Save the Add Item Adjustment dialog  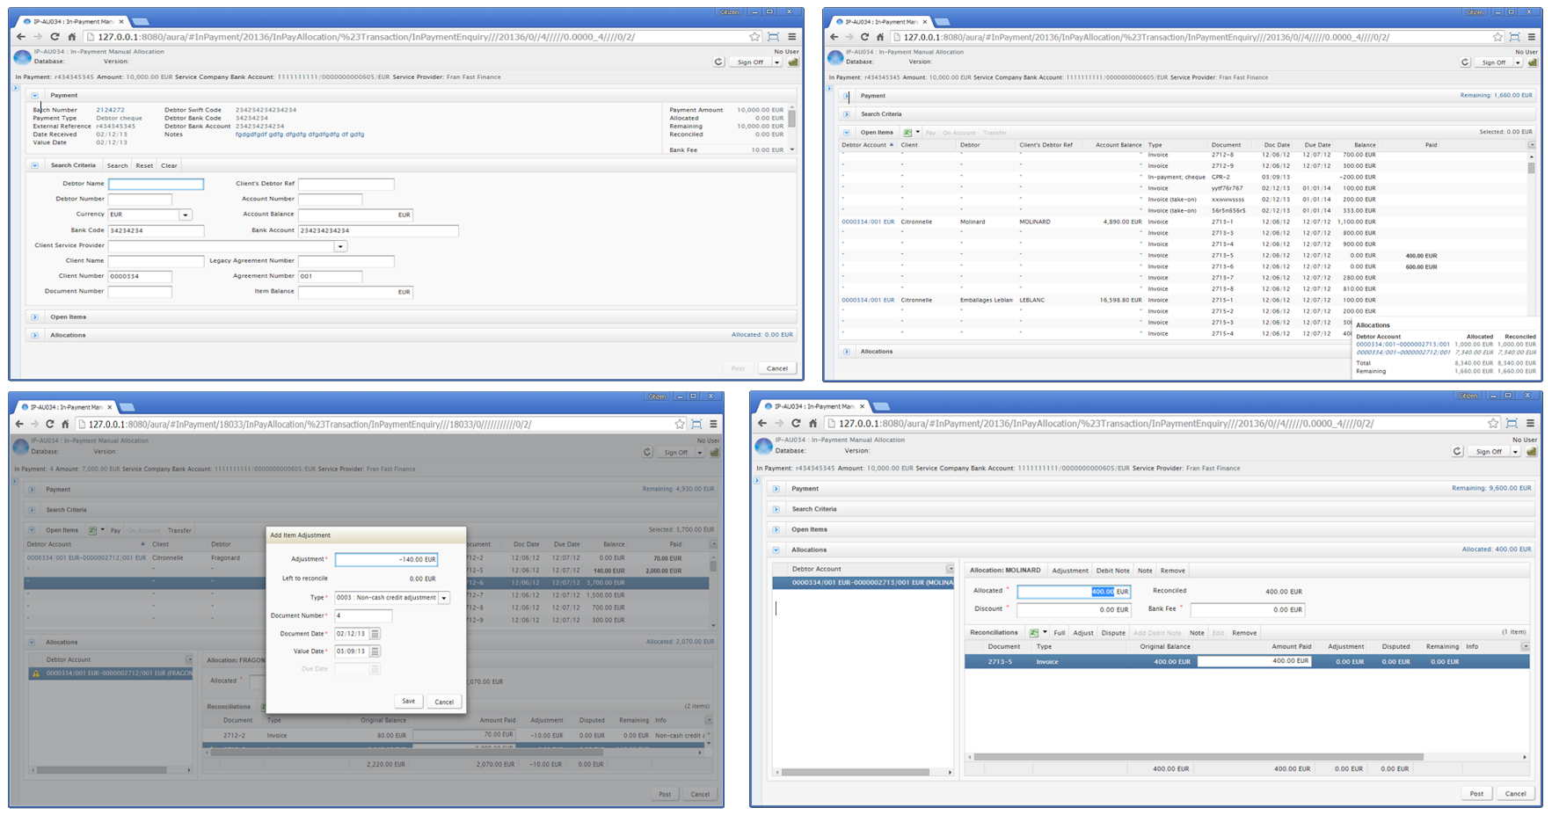[x=409, y=702]
